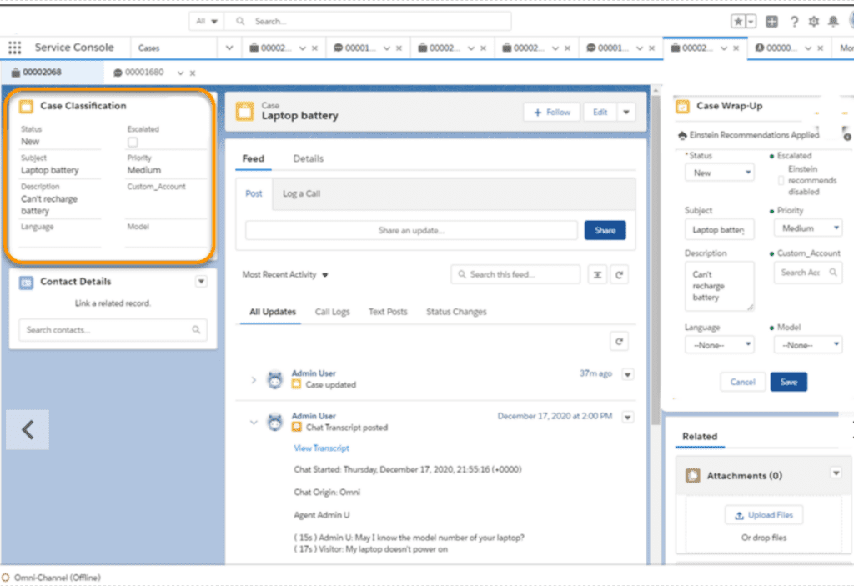Refresh the feed using the refresh icon beside search

tap(619, 274)
